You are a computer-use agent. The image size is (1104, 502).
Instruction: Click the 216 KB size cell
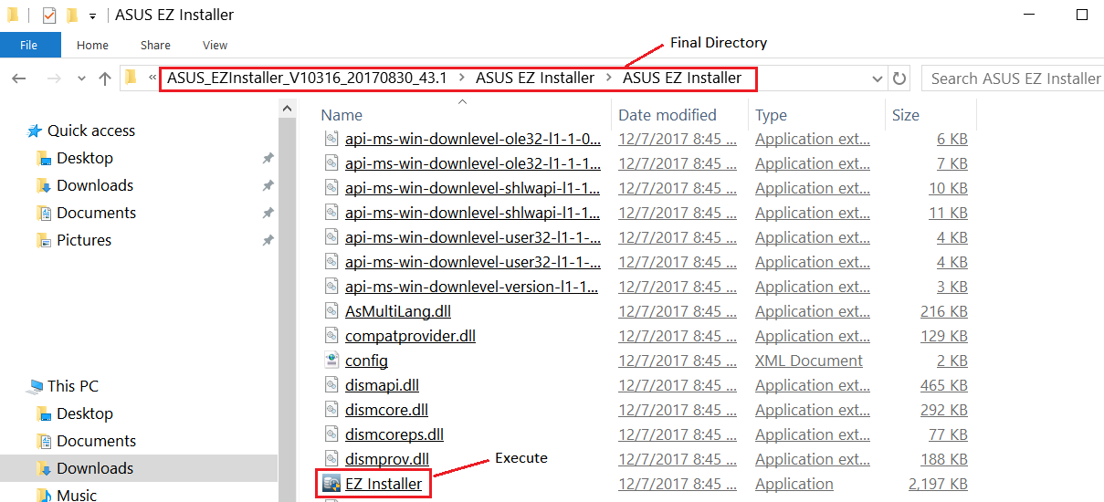tap(944, 311)
